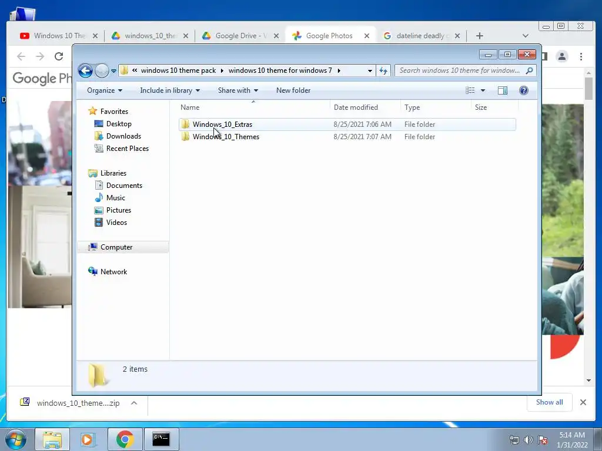Select Computer in navigation pane
Viewport: 602px width, 451px height.
(123, 247)
